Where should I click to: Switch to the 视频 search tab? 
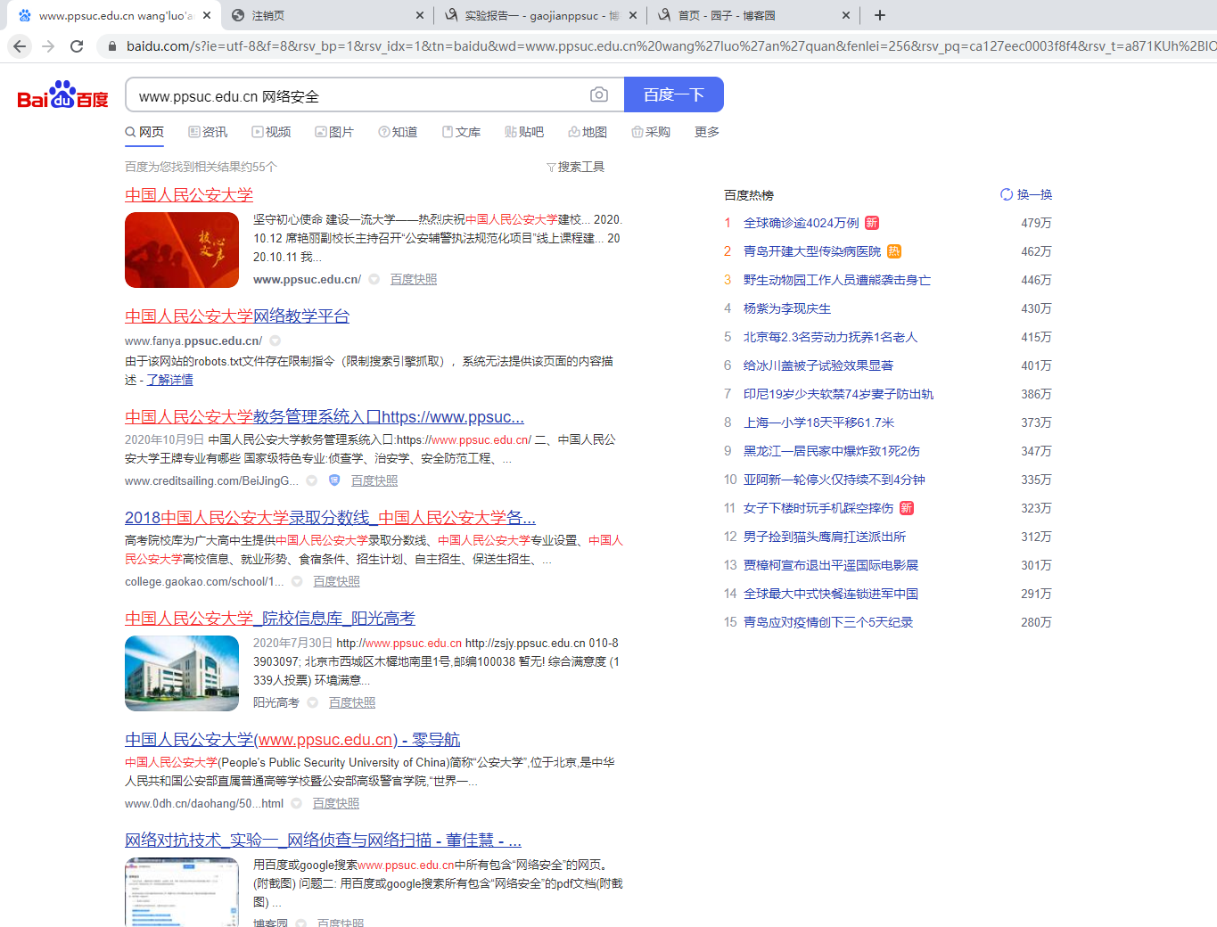pyautogui.click(x=271, y=132)
